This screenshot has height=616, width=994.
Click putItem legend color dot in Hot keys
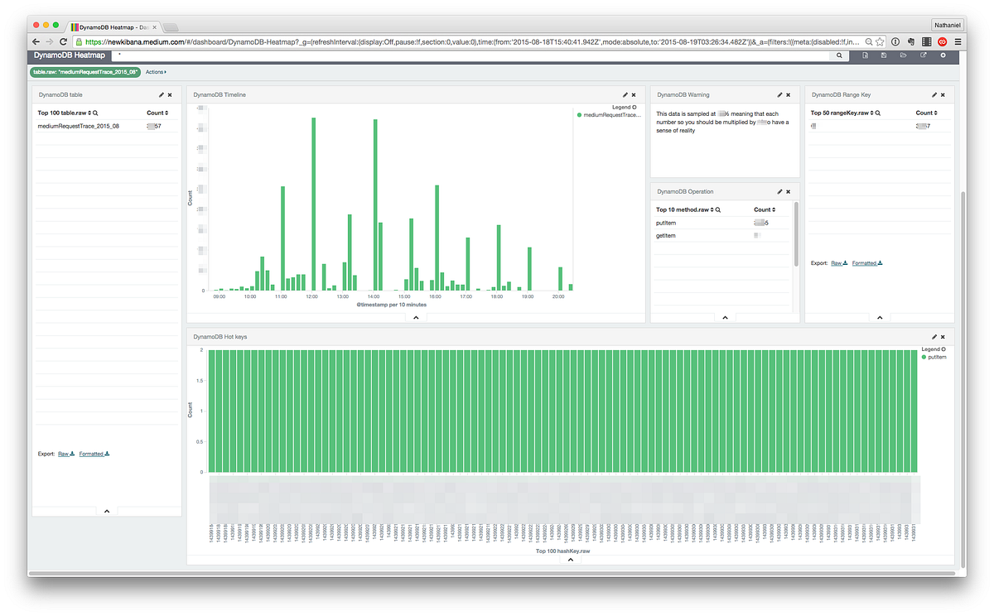(924, 357)
